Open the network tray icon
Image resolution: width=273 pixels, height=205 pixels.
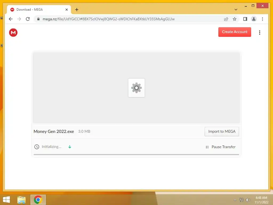point(241,200)
